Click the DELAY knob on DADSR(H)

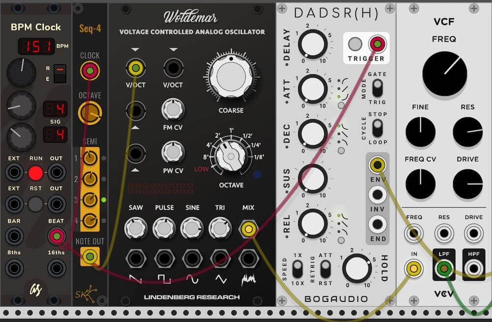pos(312,44)
